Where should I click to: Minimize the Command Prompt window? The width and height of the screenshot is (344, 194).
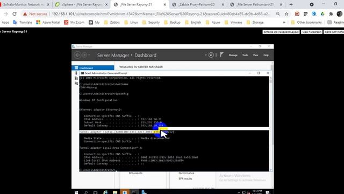tap(249, 73)
